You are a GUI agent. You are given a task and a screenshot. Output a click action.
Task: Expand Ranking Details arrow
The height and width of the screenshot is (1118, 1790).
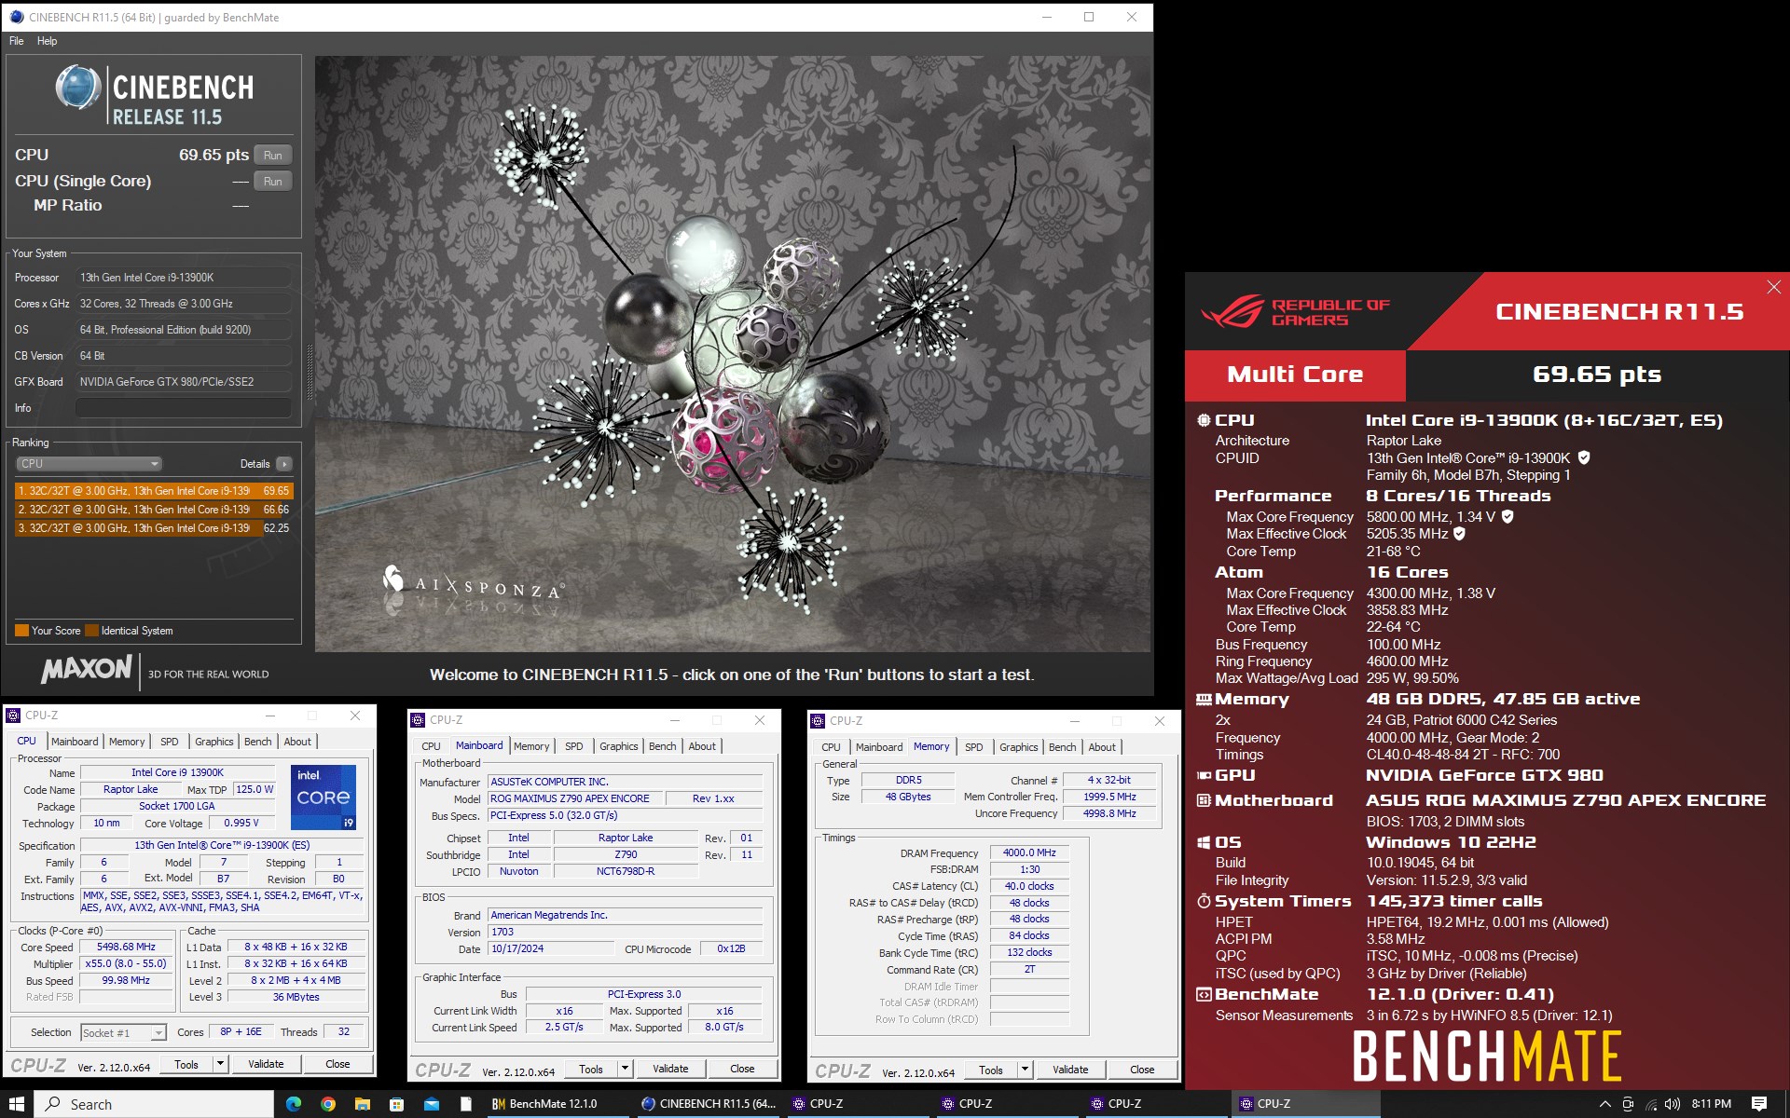(x=284, y=464)
